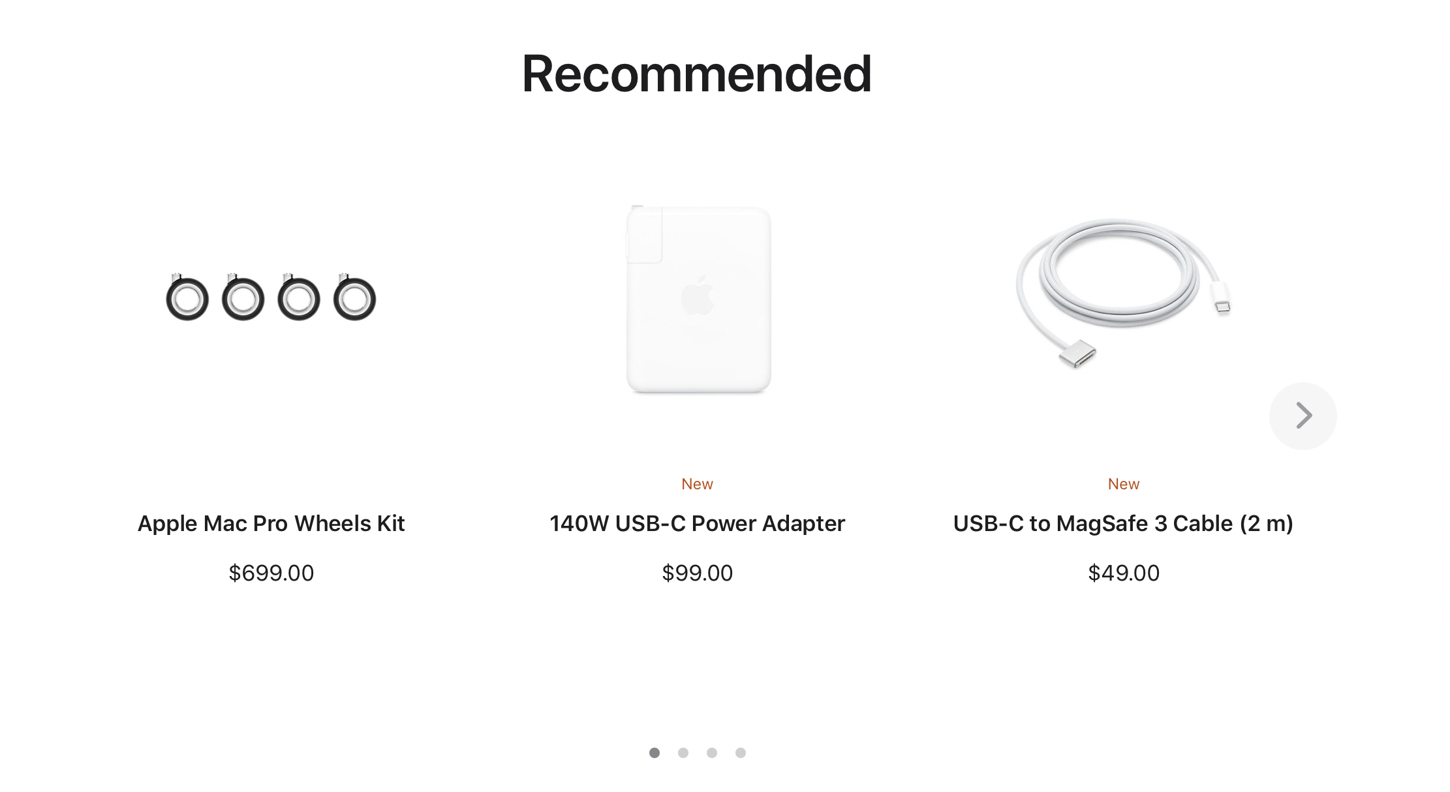Click the New label above the power adapter
The height and width of the screenshot is (792, 1450).
(697, 483)
